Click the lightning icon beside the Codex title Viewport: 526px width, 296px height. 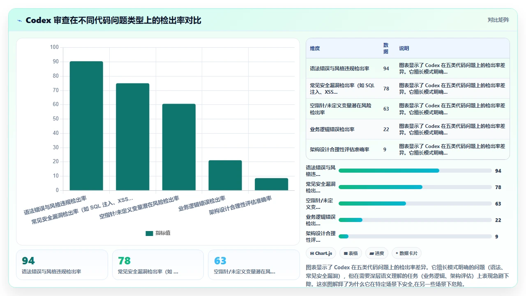point(19,20)
